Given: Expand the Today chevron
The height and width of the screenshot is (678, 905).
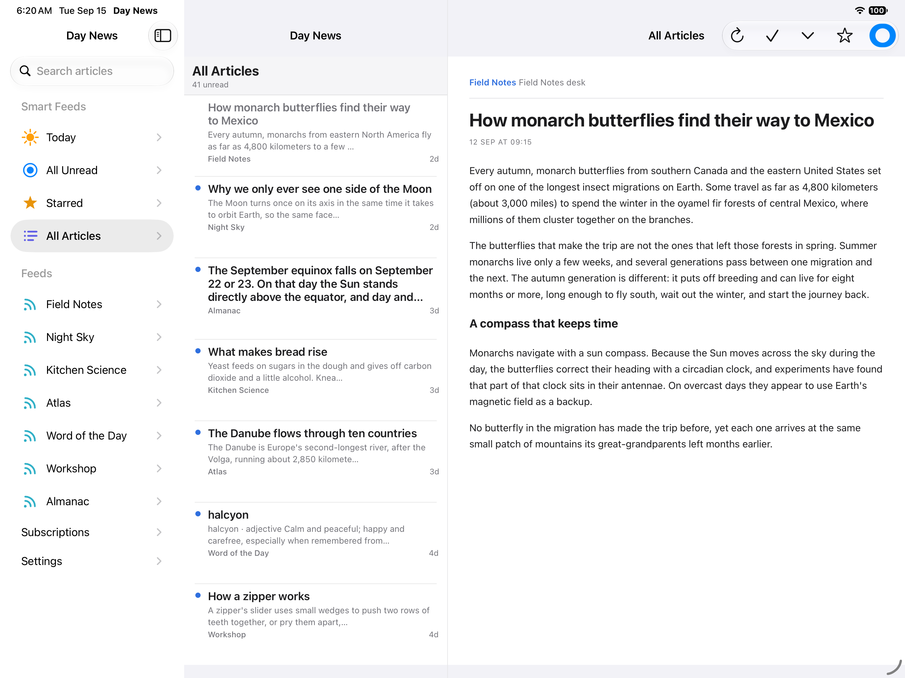Looking at the screenshot, I should [159, 137].
